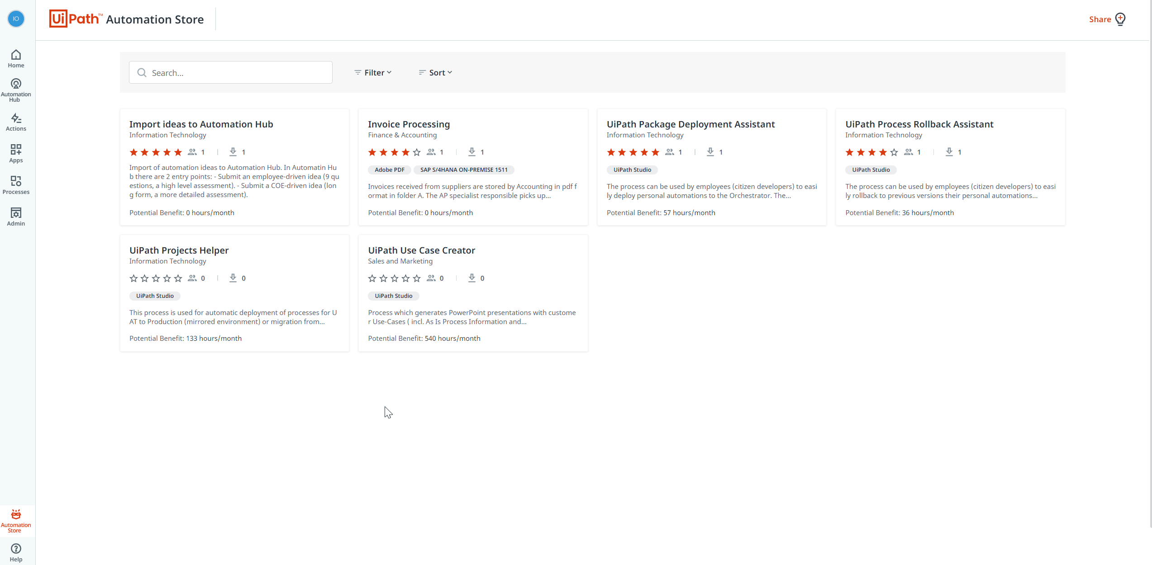Click the Share lightbulb icon
Screen dimensions: 1152x565
(x=1120, y=19)
